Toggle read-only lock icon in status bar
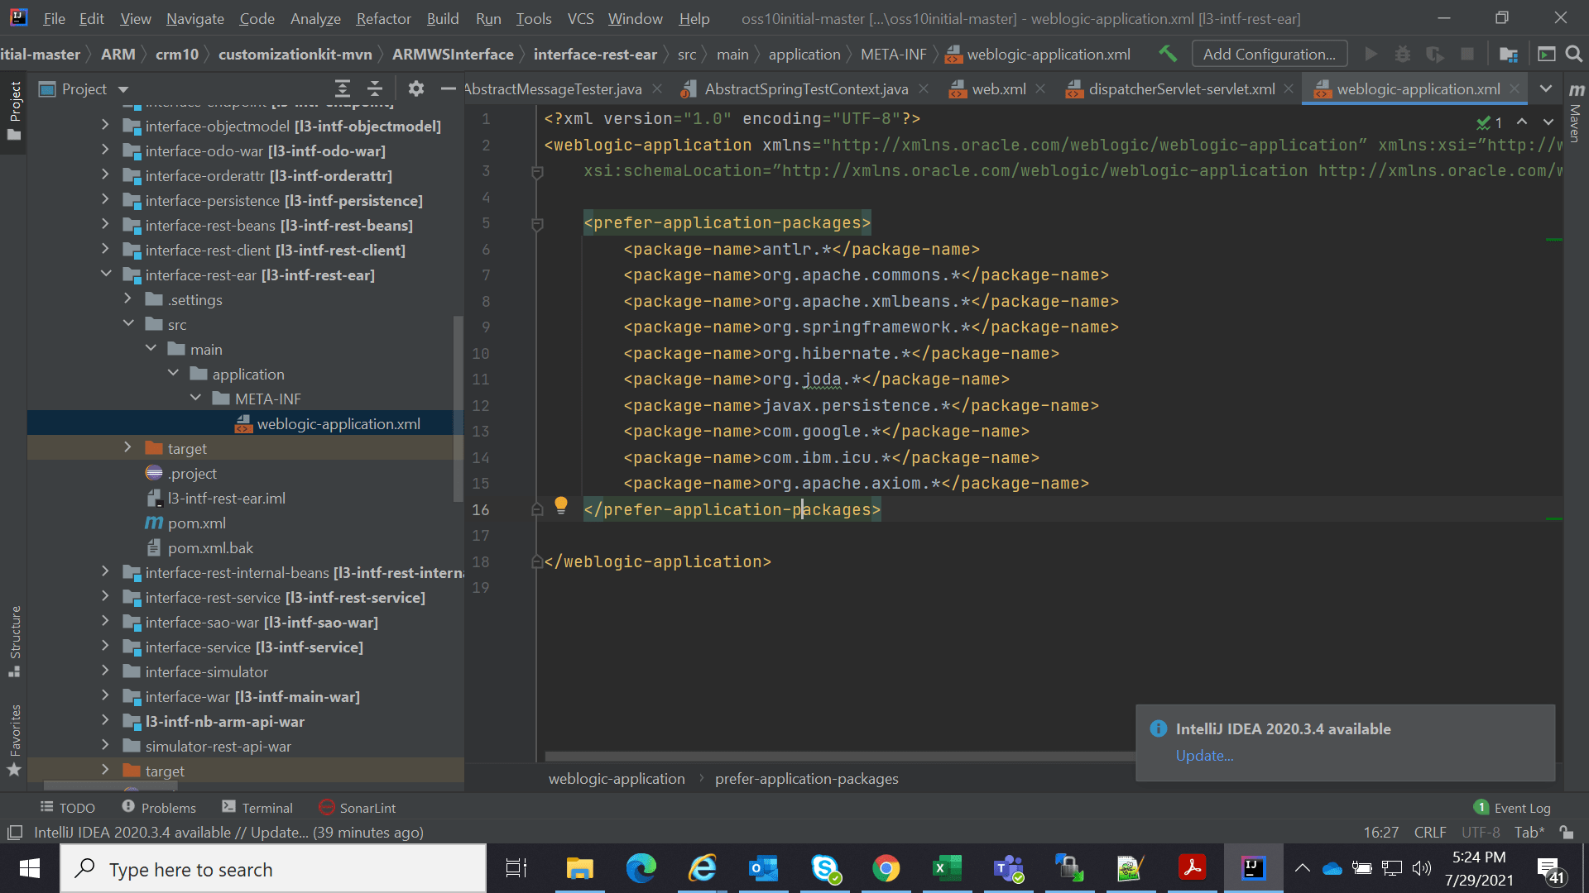 point(1567,832)
